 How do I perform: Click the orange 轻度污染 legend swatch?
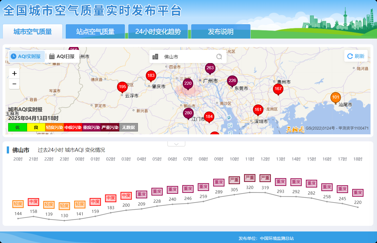tap(54, 127)
